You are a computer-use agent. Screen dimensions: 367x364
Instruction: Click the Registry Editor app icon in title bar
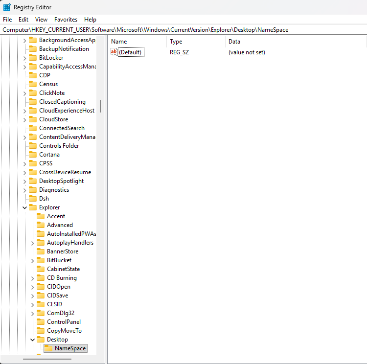[7, 7]
